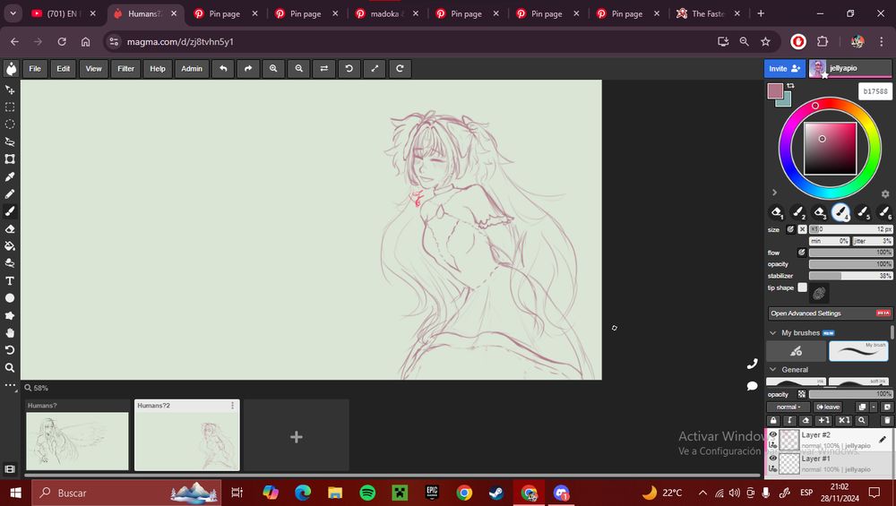The image size is (896, 506).
Task: Open the Edit menu
Action: click(x=64, y=69)
